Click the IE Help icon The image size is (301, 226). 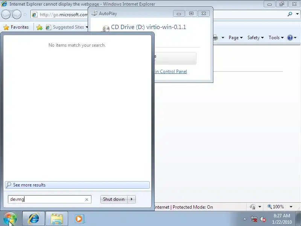290,38
